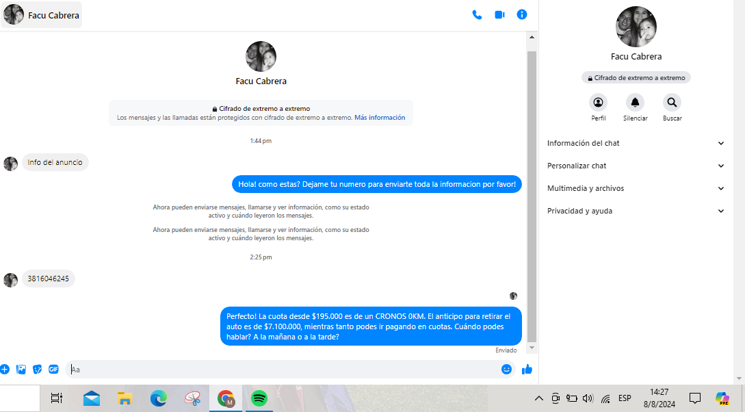Open Facu Cabrera's profile (Perfil)
The height and width of the screenshot is (412, 745).
pos(599,103)
